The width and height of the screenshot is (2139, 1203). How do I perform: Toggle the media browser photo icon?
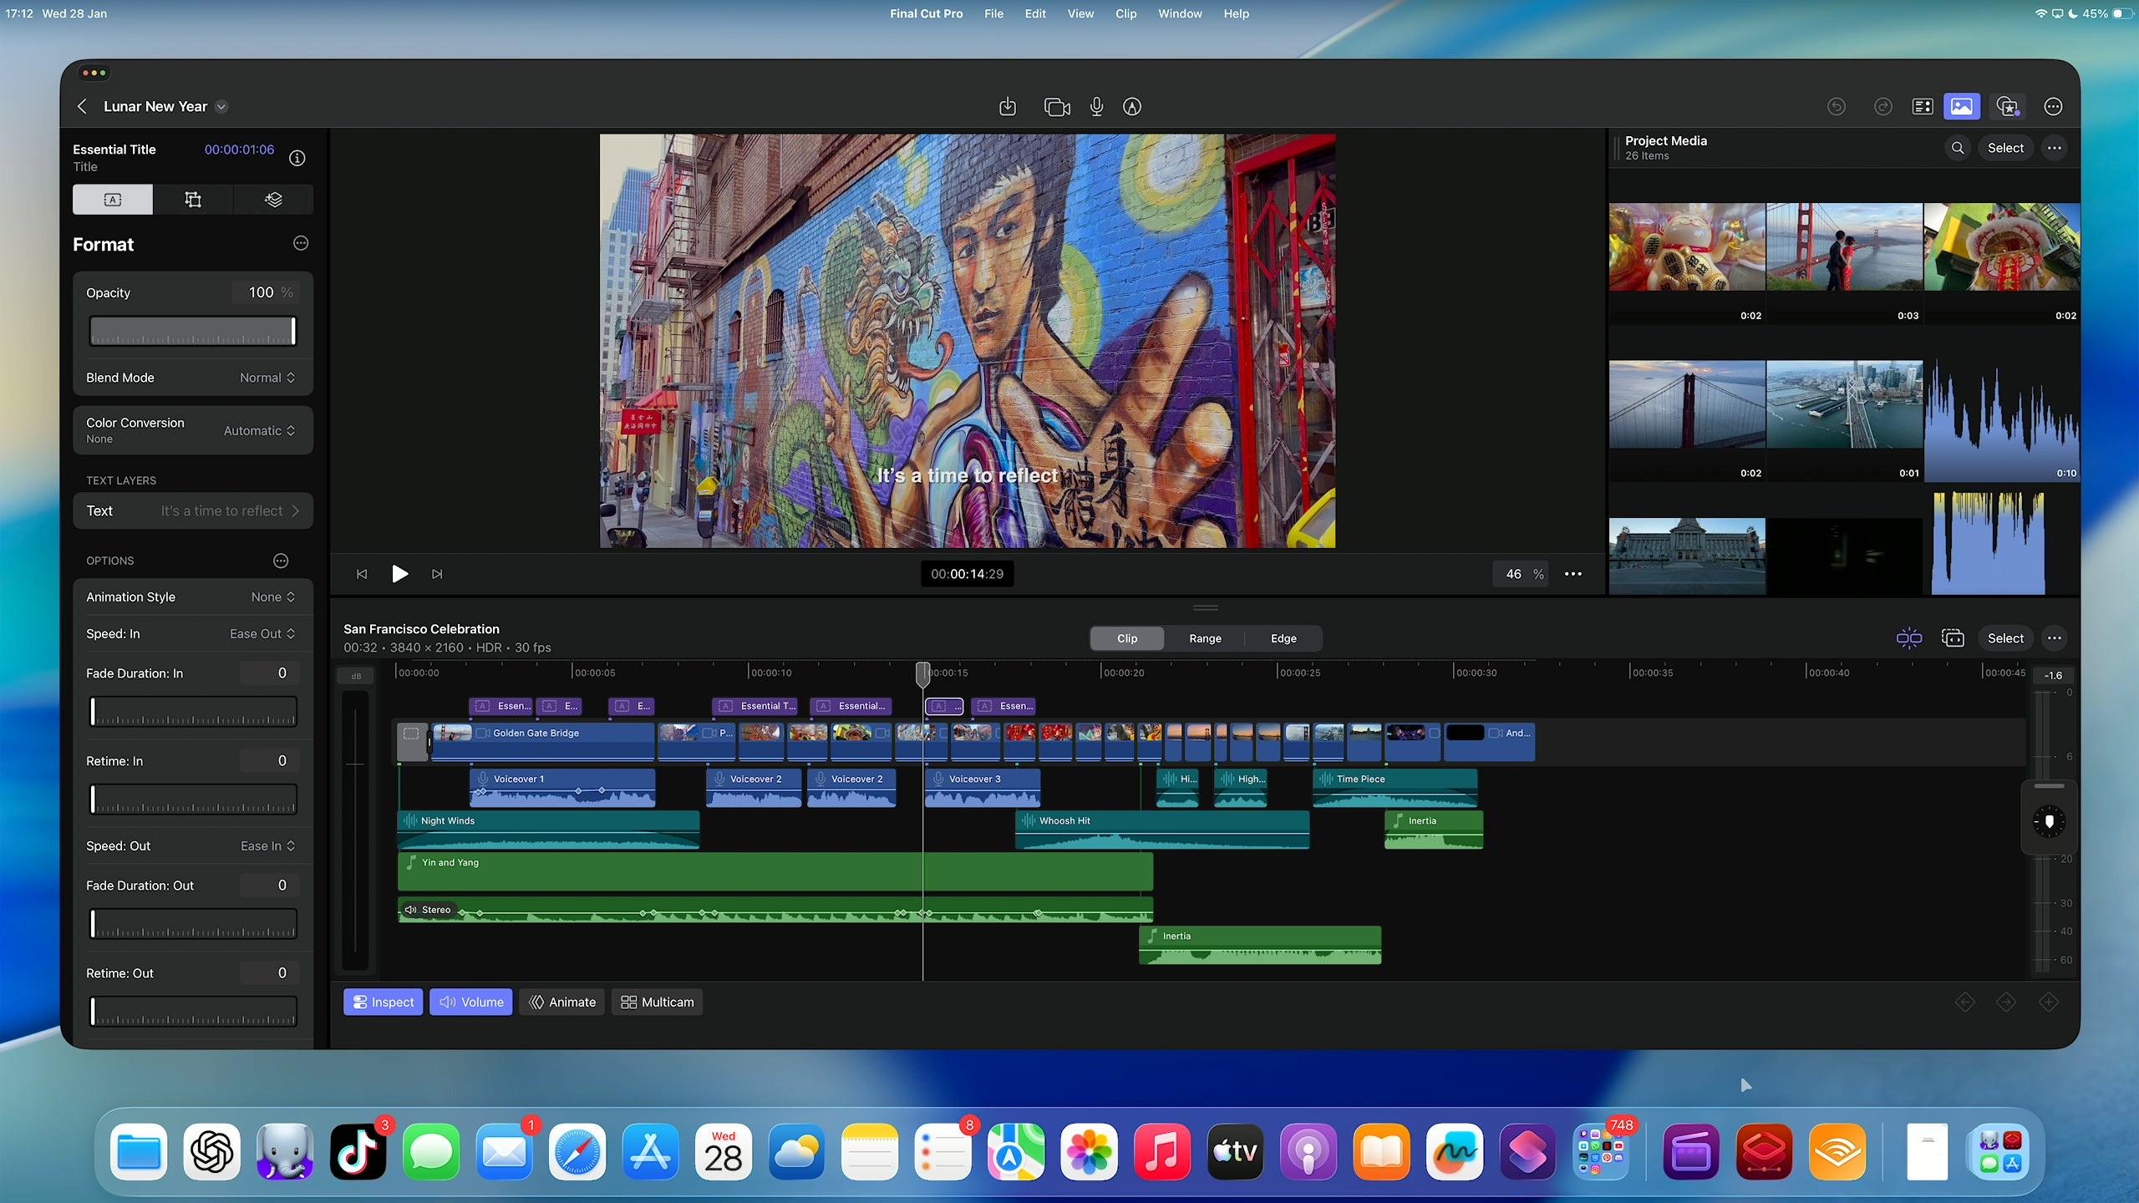coord(1962,106)
